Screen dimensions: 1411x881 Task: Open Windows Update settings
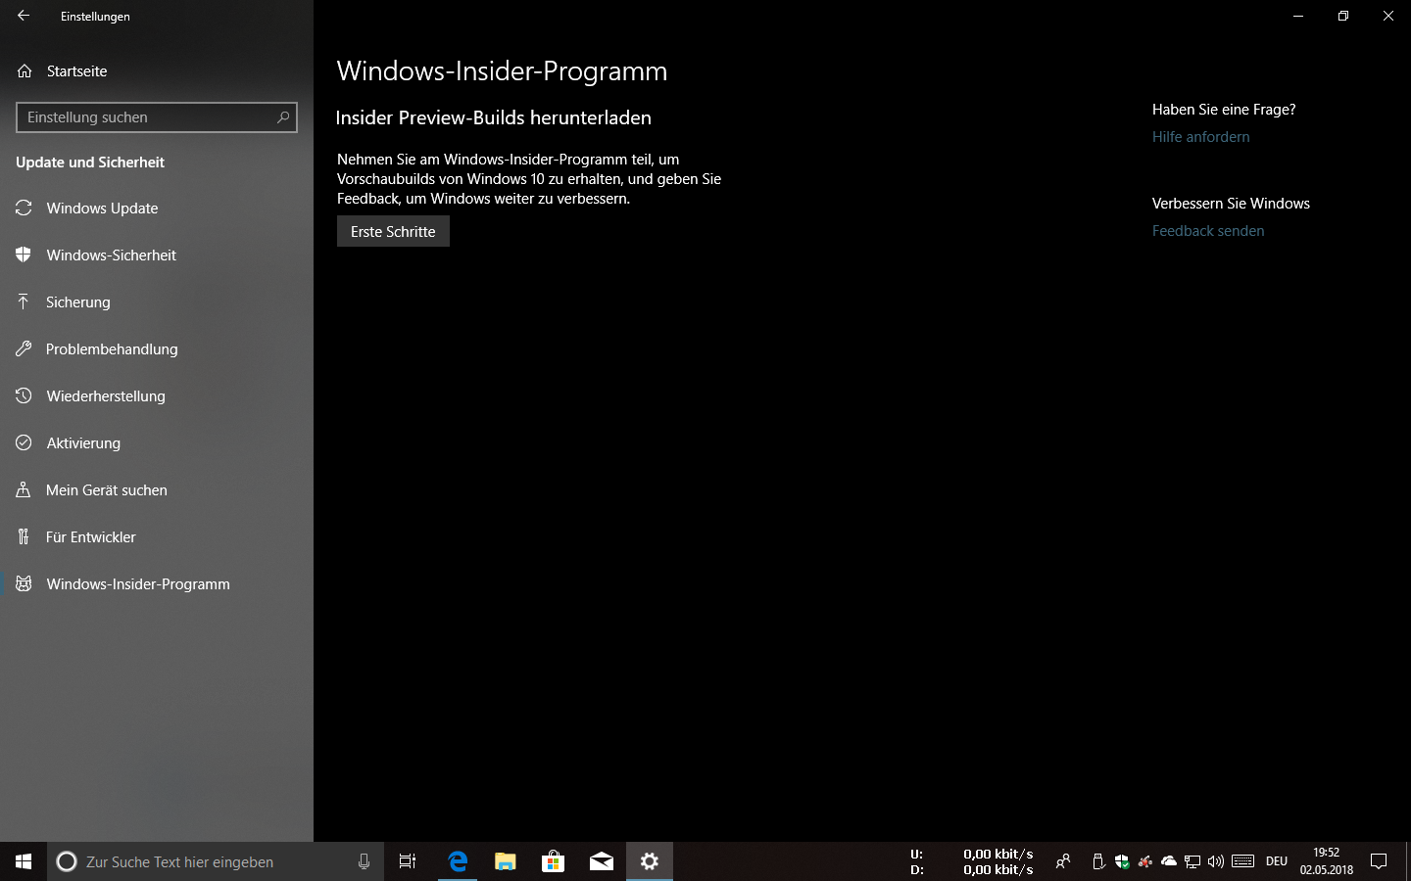click(157, 208)
